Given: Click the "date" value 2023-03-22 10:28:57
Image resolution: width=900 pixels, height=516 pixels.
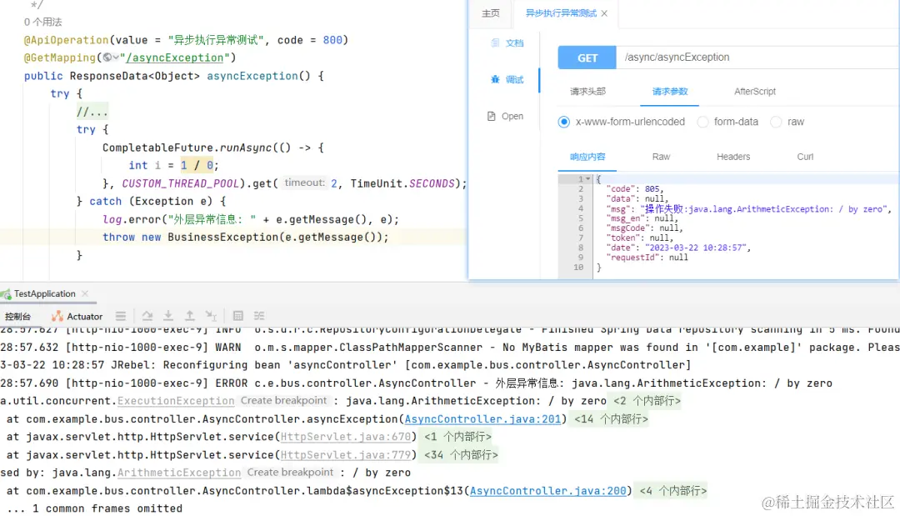Looking at the screenshot, I should coord(695,248).
